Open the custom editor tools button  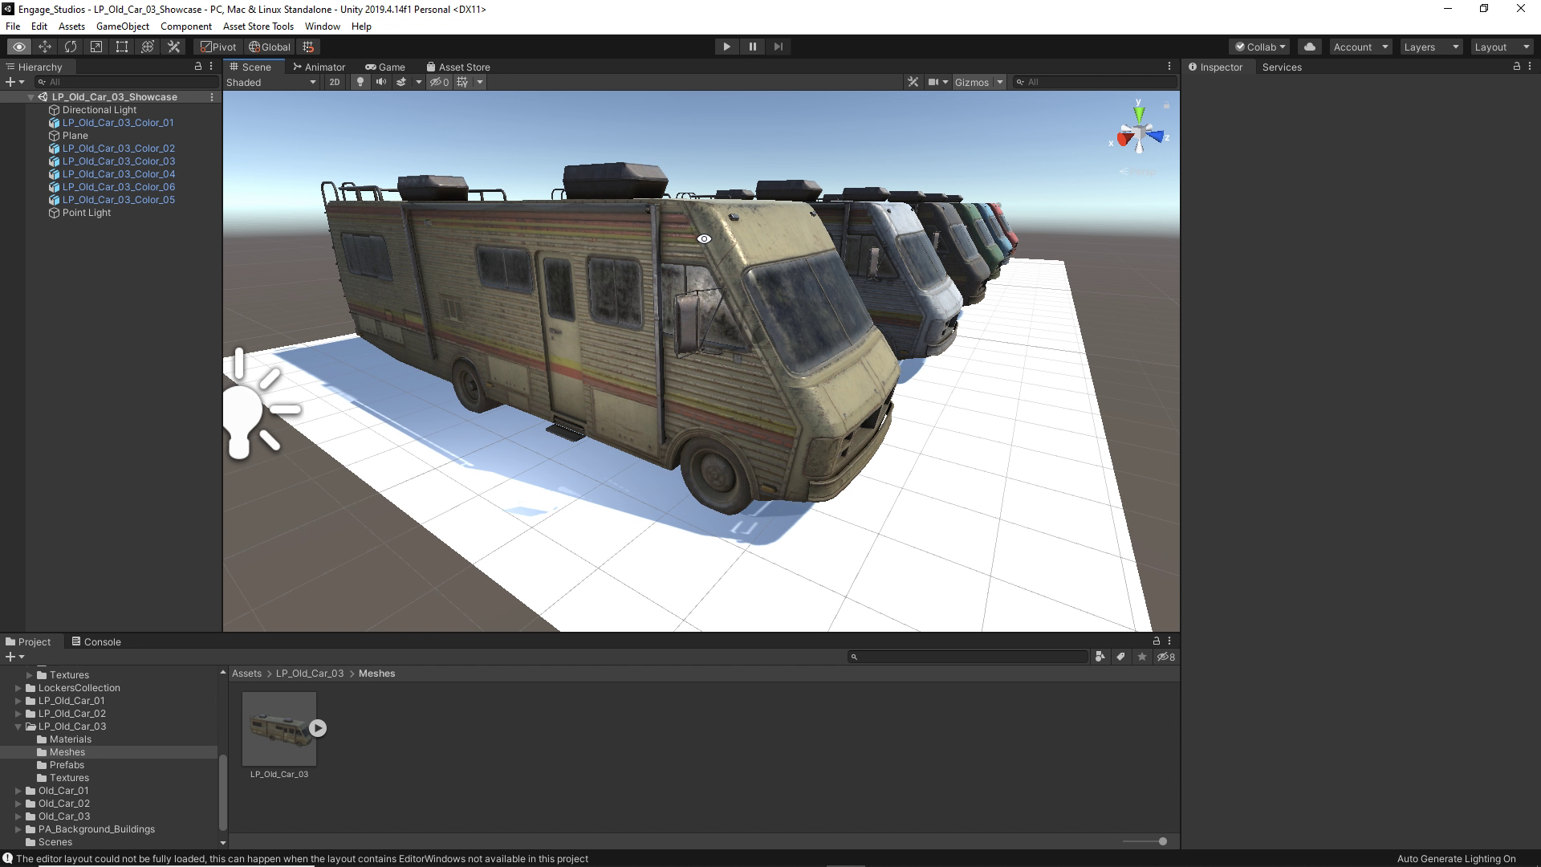[173, 47]
